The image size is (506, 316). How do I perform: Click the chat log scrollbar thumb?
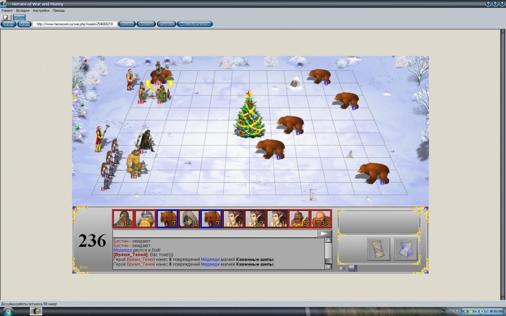328,261
